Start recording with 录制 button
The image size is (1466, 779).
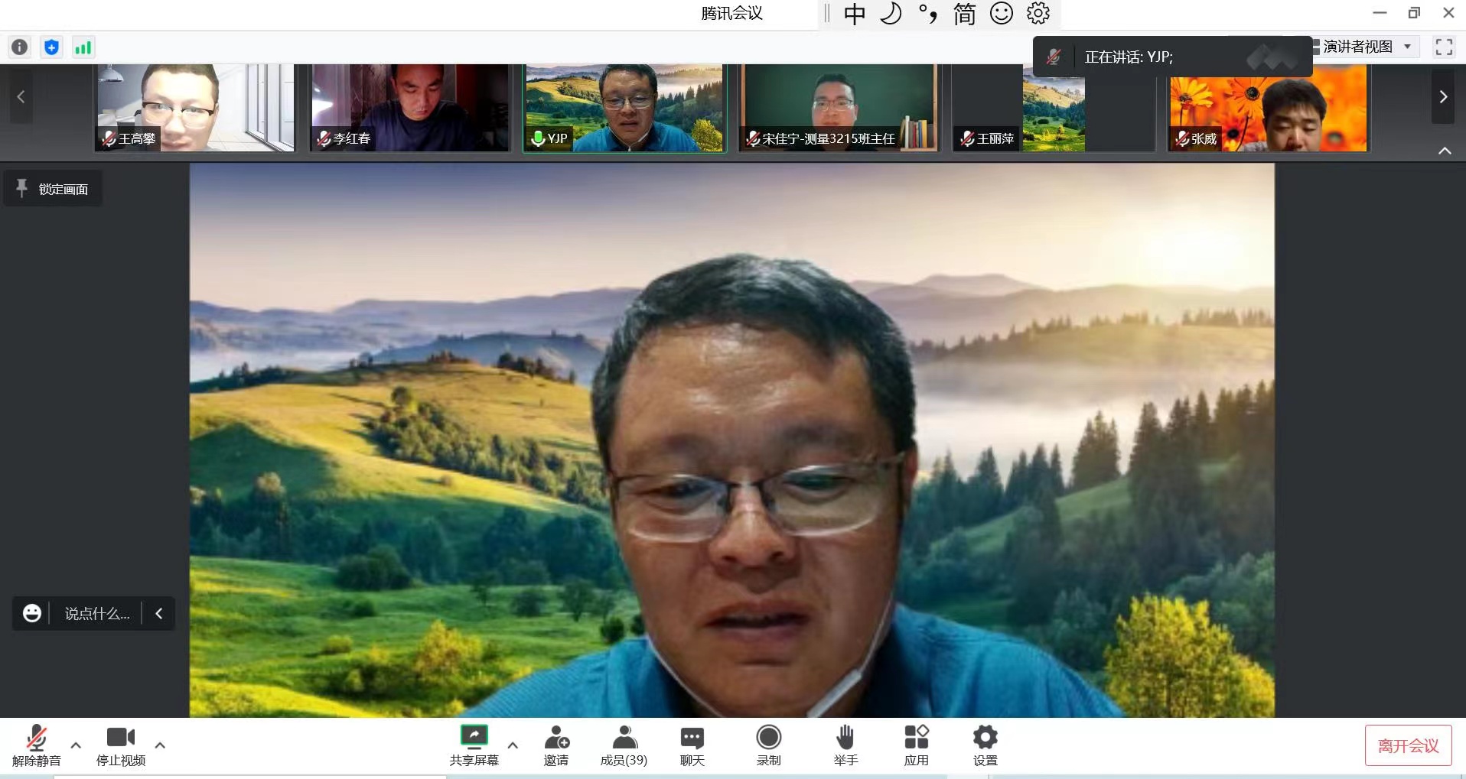click(768, 745)
